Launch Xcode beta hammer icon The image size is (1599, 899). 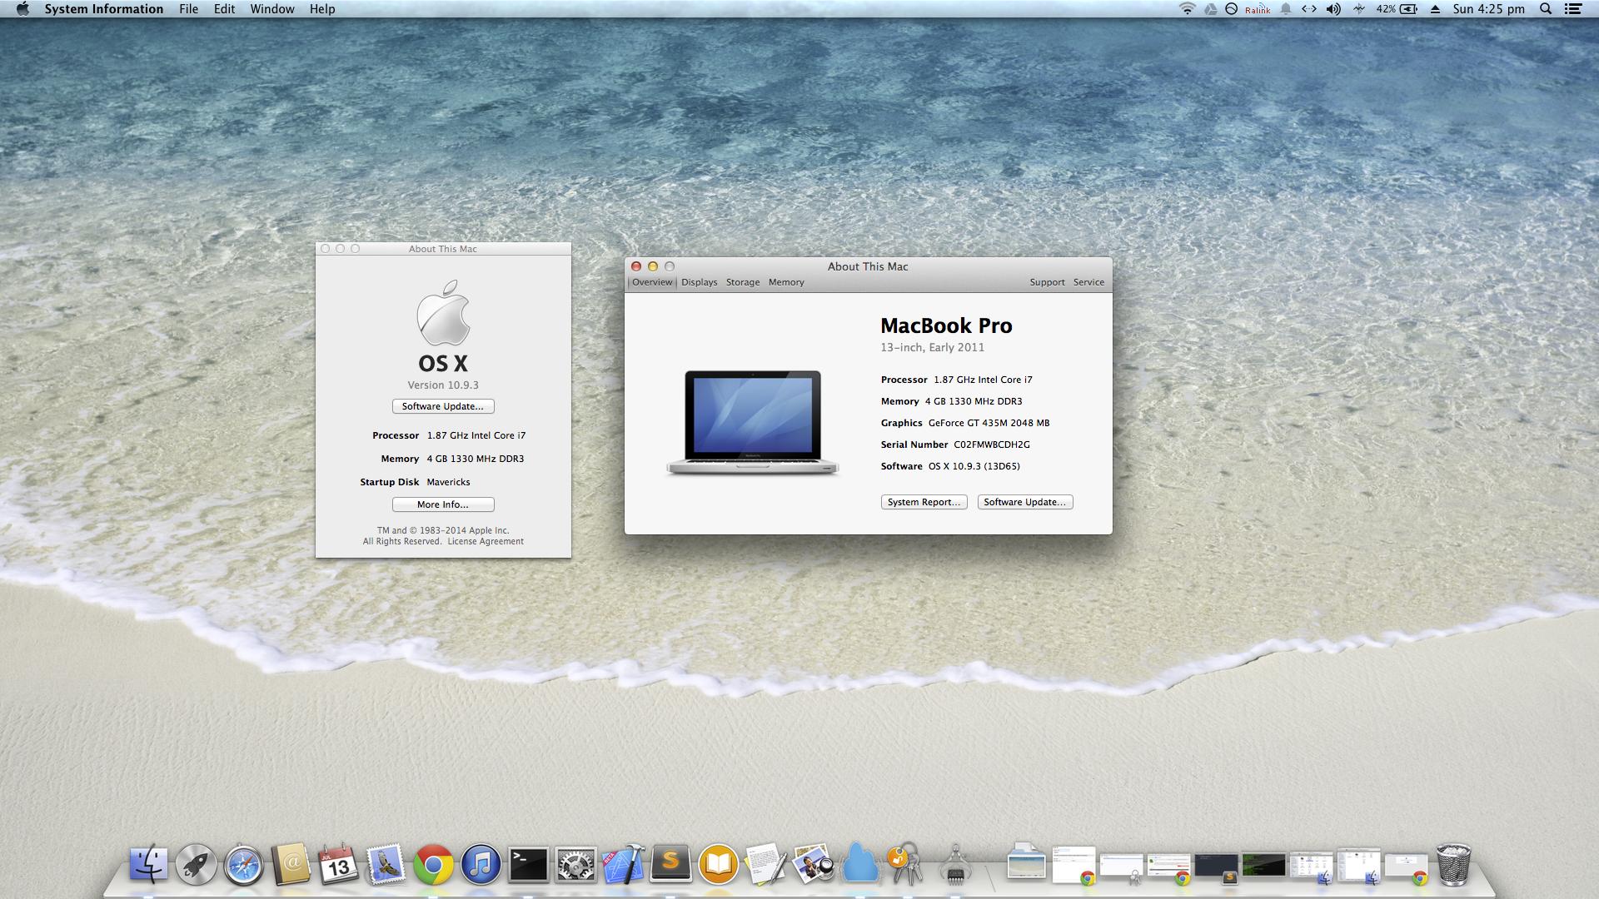click(x=623, y=865)
